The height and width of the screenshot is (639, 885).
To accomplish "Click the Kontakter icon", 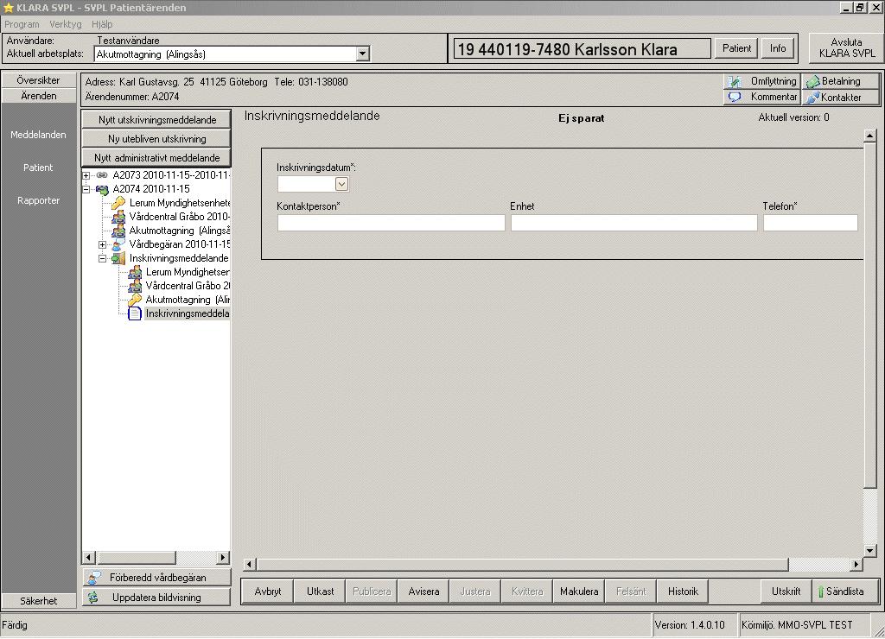I will pyautogui.click(x=812, y=98).
